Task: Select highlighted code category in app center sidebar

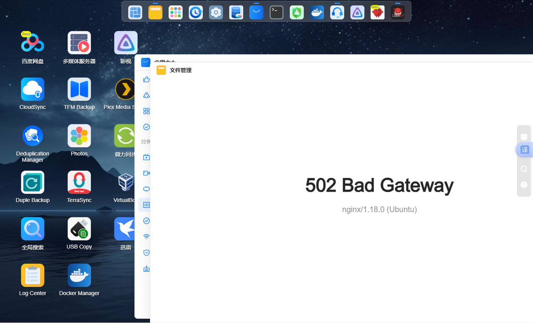Action: (146, 205)
